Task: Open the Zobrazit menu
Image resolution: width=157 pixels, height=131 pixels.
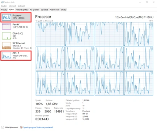Action: click(21, 6)
